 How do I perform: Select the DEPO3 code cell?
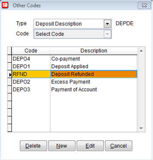coord(31,90)
